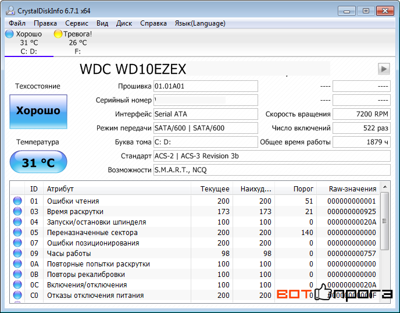Open the Сервис menu
400x313 pixels.
(77, 23)
